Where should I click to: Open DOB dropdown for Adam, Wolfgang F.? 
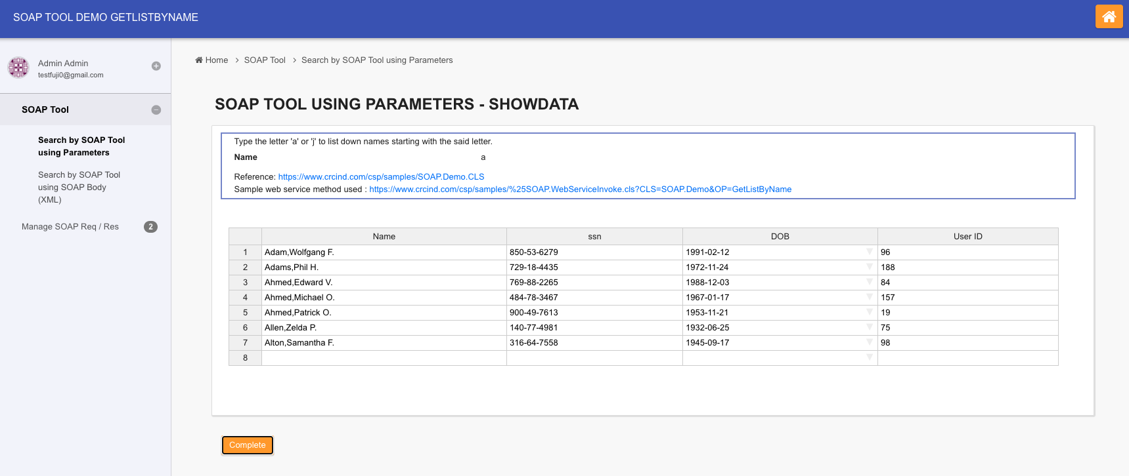870,252
